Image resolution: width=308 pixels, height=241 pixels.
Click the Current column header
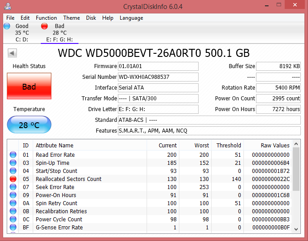tap(163, 146)
